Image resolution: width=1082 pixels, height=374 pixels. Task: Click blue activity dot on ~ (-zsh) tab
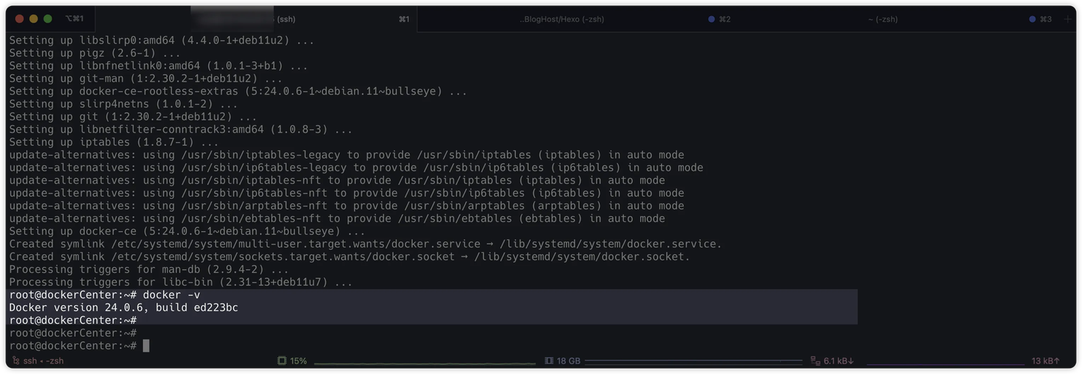1033,19
